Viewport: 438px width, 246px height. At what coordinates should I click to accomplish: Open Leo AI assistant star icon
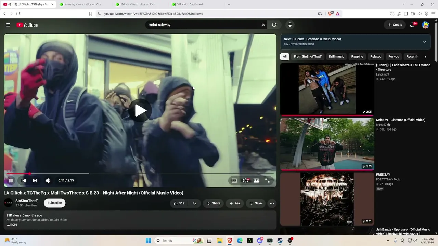tap(420, 14)
